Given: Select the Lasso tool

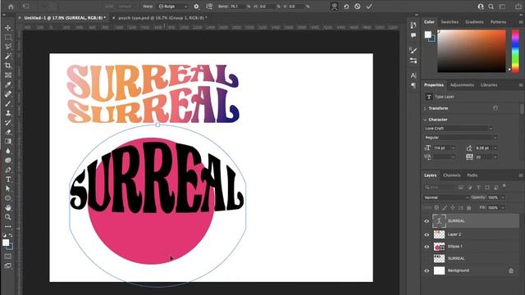Looking at the screenshot, I should click(8, 47).
